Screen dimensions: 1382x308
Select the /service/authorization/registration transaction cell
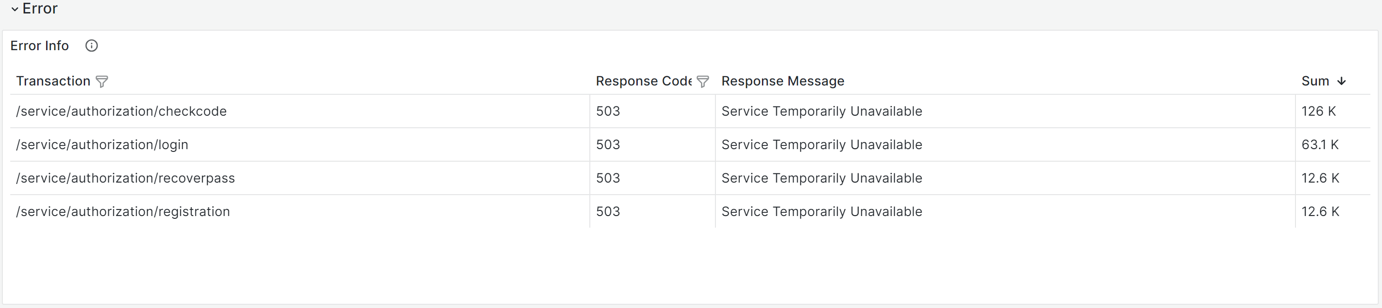pos(123,211)
